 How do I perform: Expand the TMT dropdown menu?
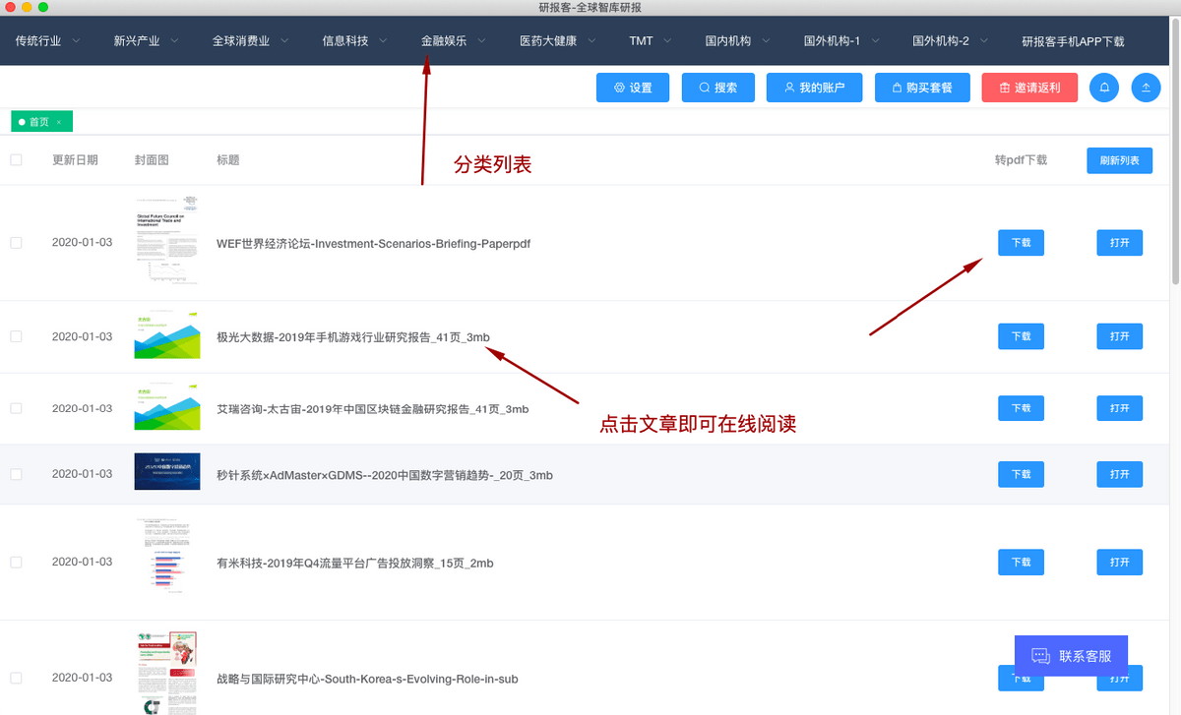point(651,41)
